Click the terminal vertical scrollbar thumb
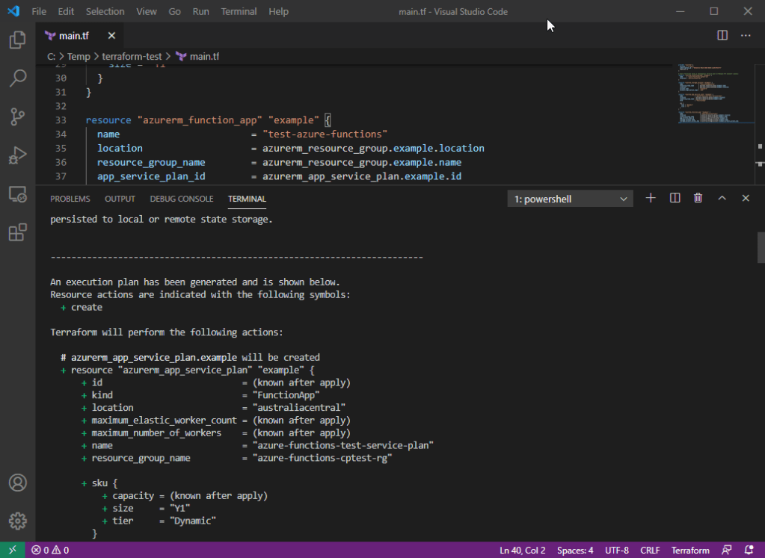765x558 pixels. tap(761, 247)
